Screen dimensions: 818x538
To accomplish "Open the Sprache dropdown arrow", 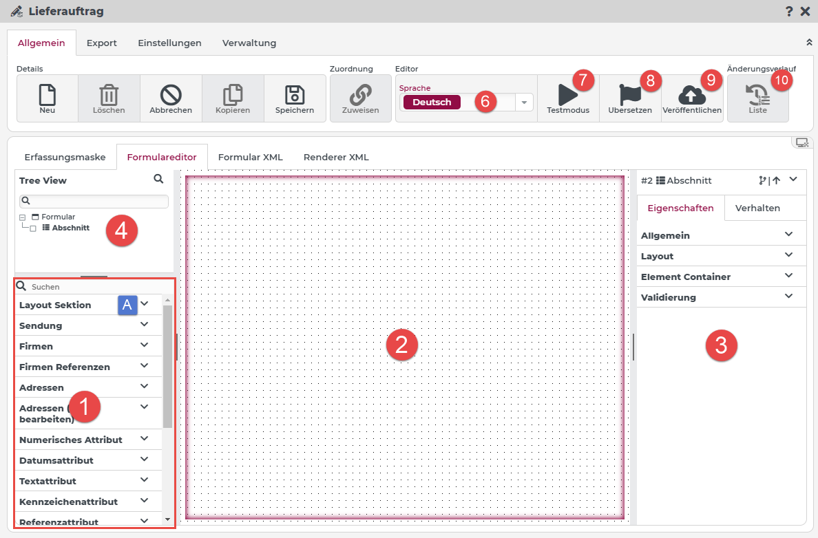I will pyautogui.click(x=524, y=103).
